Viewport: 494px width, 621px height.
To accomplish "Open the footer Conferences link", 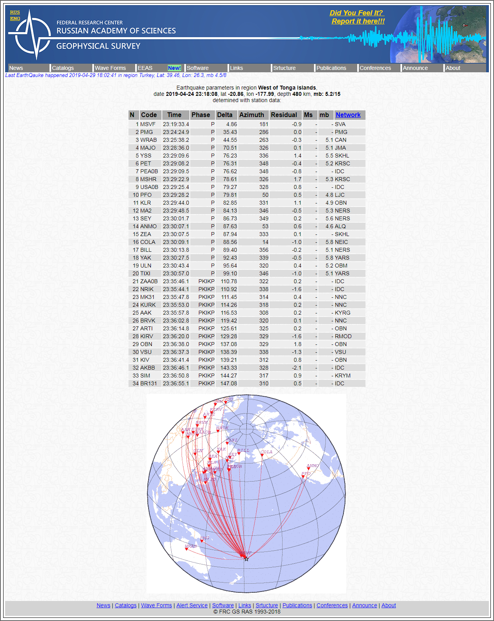I will pos(332,605).
